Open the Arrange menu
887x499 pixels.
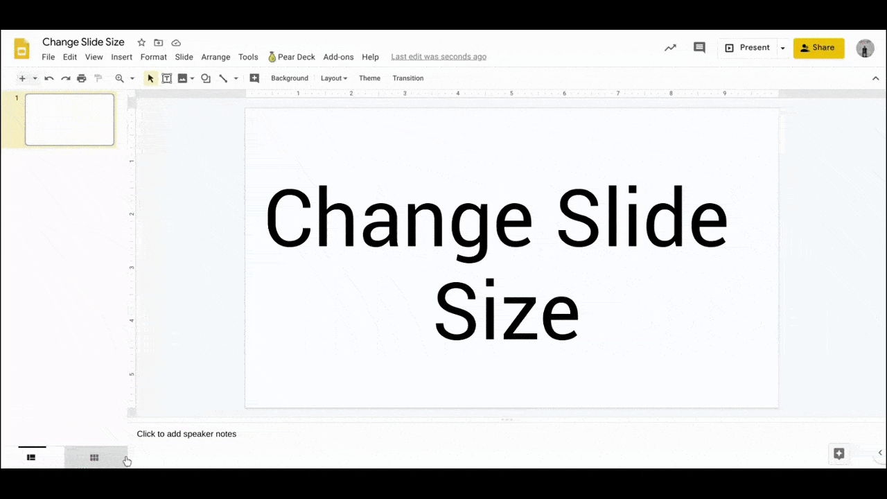point(216,57)
